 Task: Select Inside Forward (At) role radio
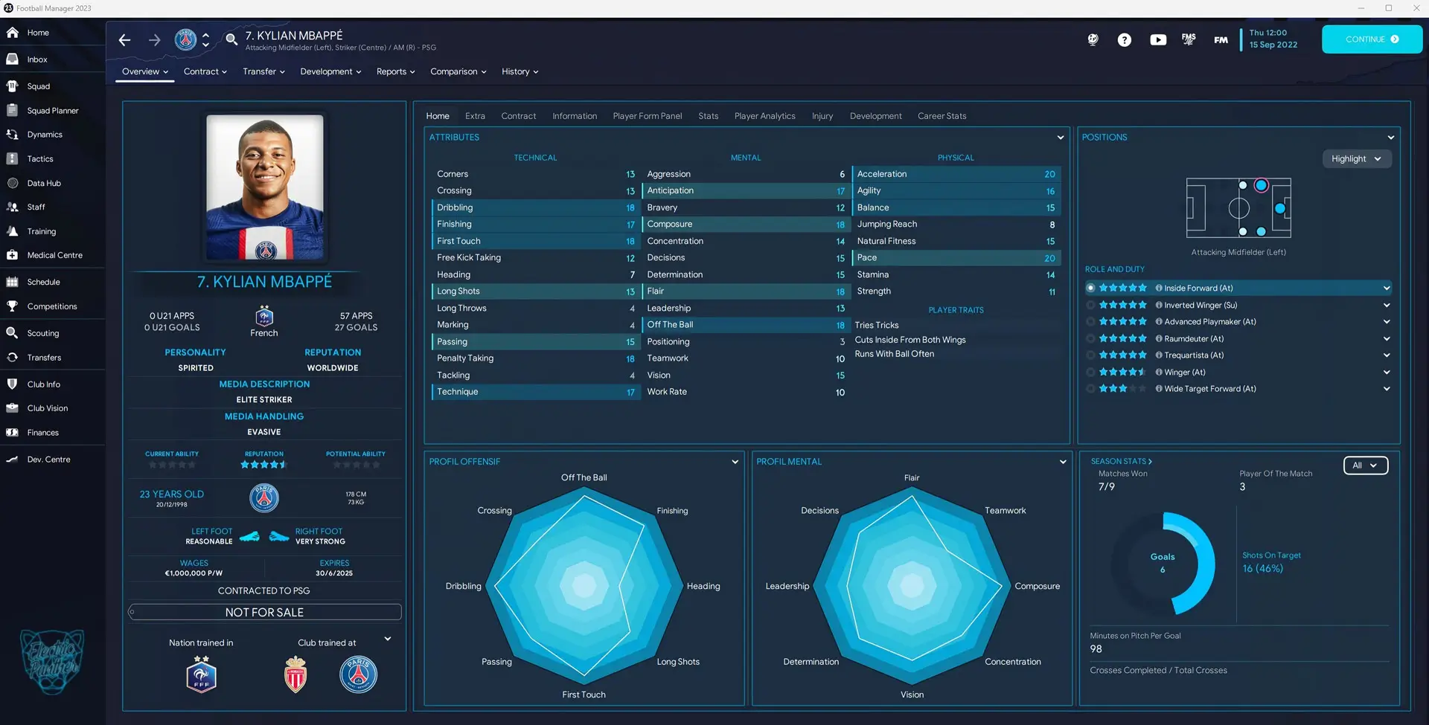[x=1091, y=288]
